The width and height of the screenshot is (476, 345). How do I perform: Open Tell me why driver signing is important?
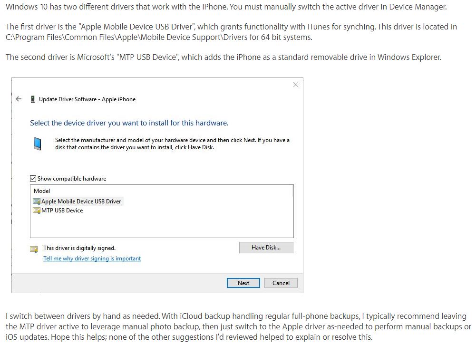92,259
